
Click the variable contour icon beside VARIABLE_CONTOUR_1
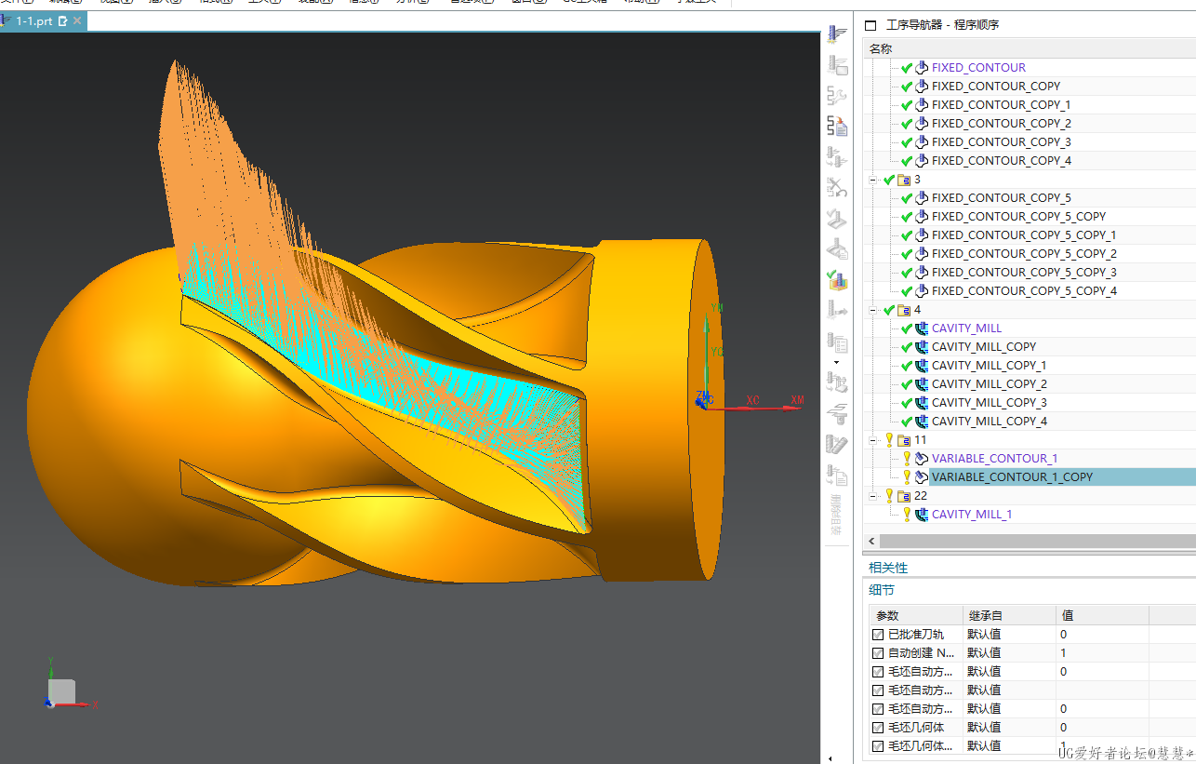[x=922, y=458]
